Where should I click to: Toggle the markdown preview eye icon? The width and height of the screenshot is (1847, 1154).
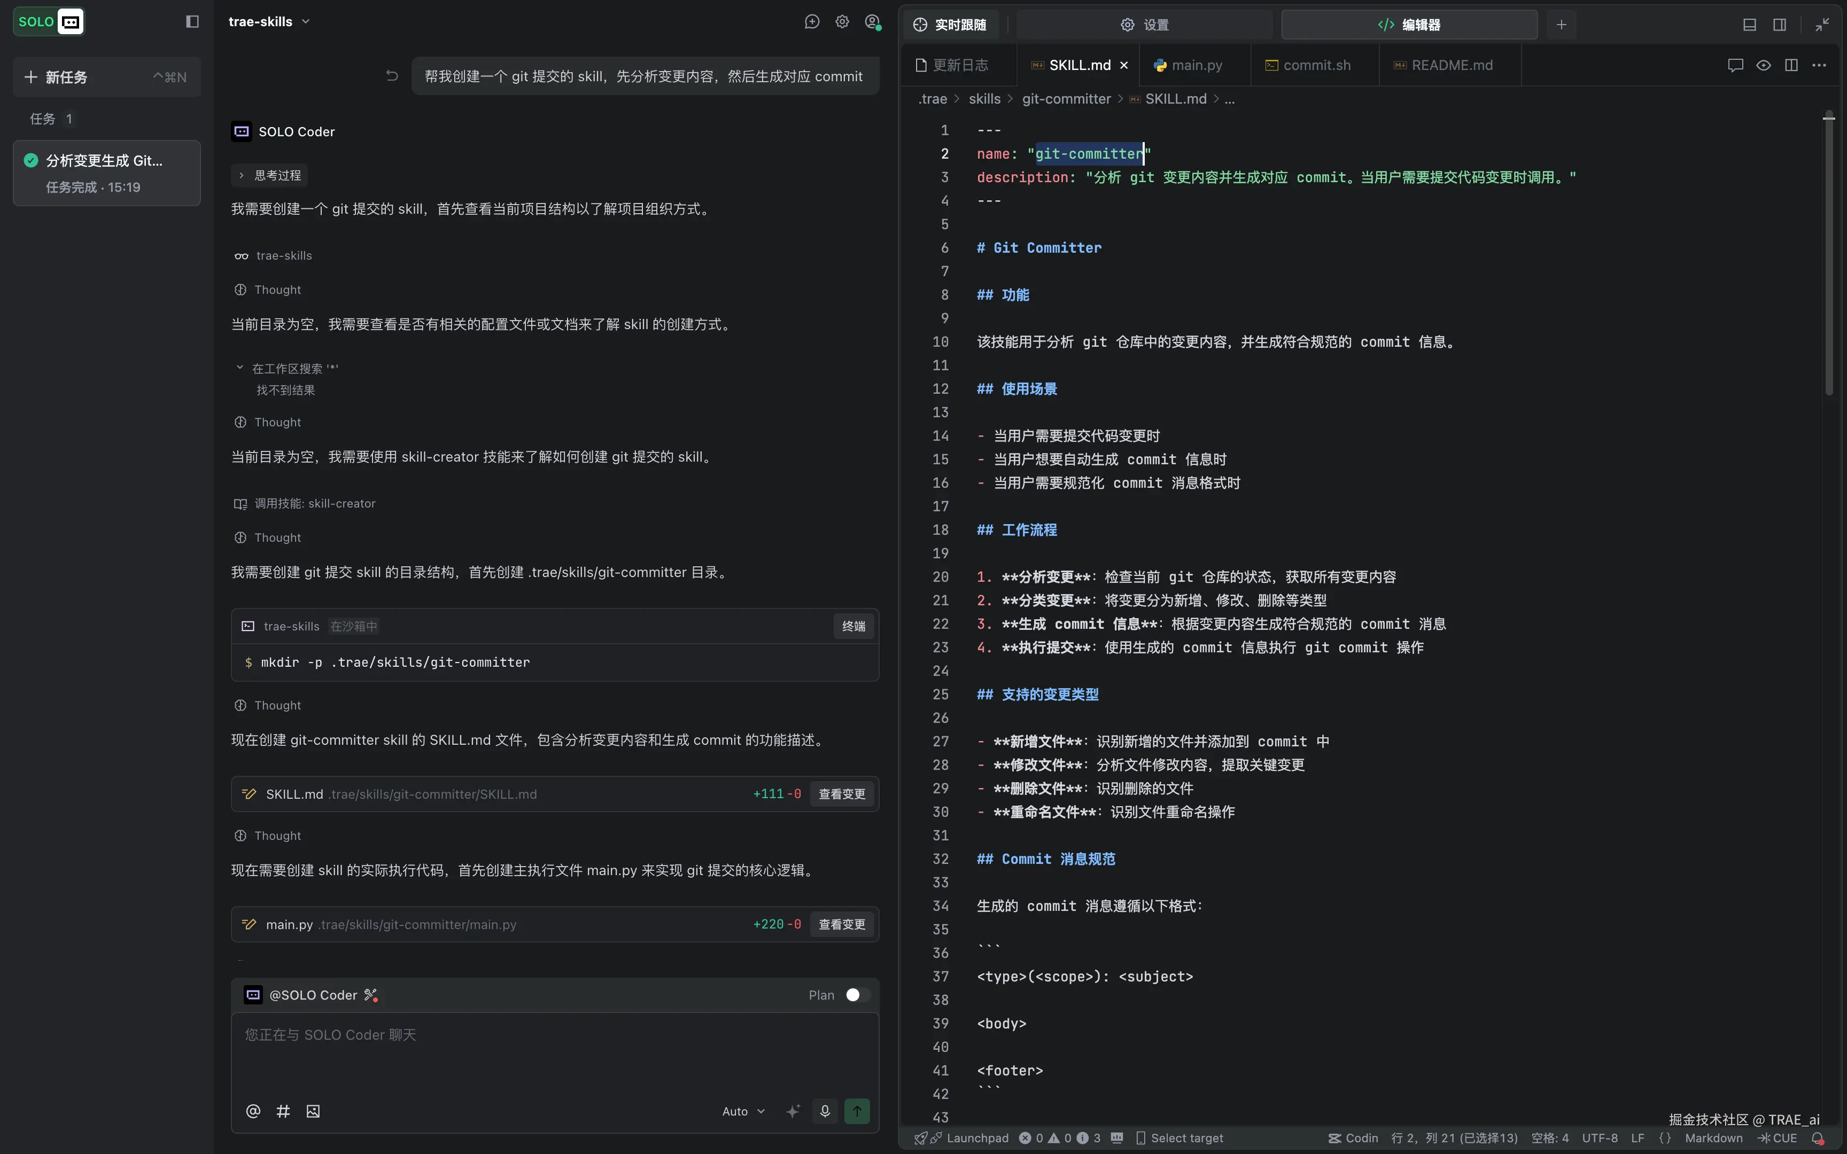tap(1763, 65)
